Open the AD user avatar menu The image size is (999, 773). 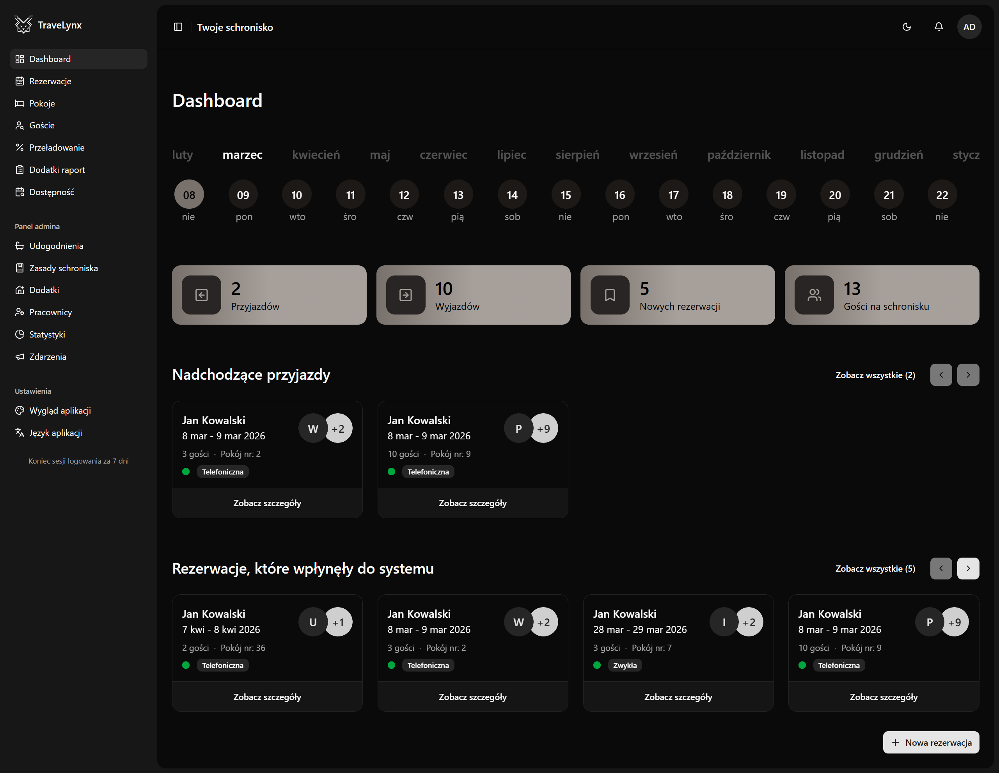[x=969, y=27]
